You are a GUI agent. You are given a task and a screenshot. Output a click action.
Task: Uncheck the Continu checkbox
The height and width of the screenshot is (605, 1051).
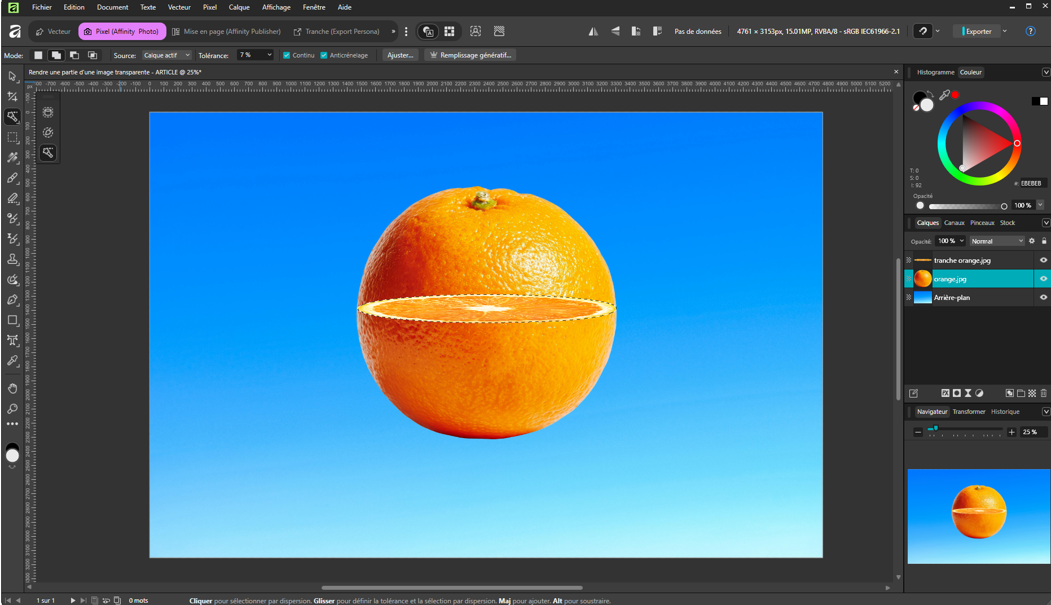pos(287,55)
